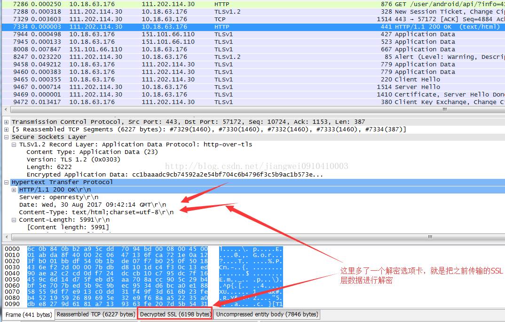Select packet 9465 Client Hello

(253, 80)
